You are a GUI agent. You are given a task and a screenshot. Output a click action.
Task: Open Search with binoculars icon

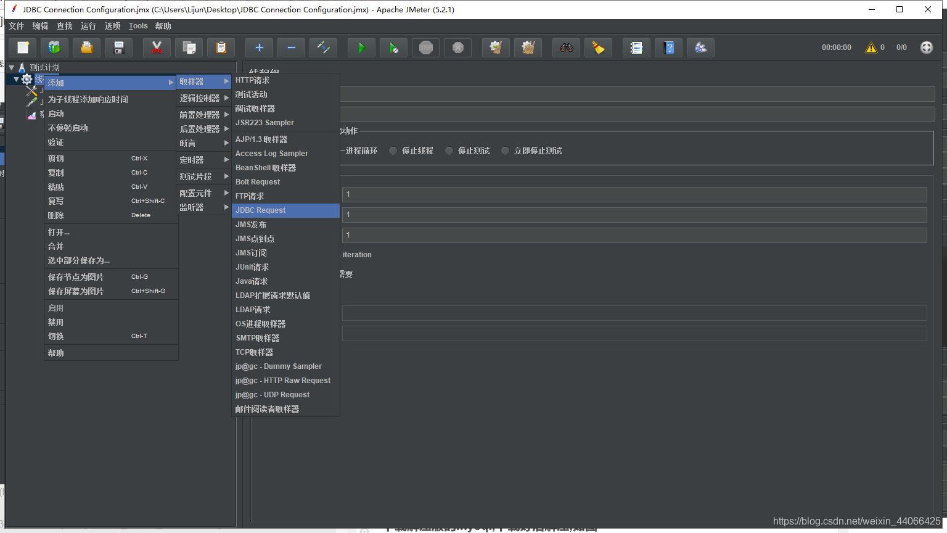coord(566,48)
